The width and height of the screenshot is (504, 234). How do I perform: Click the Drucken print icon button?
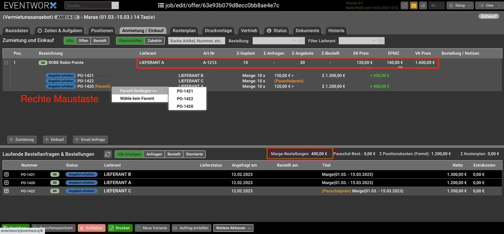coord(119,228)
